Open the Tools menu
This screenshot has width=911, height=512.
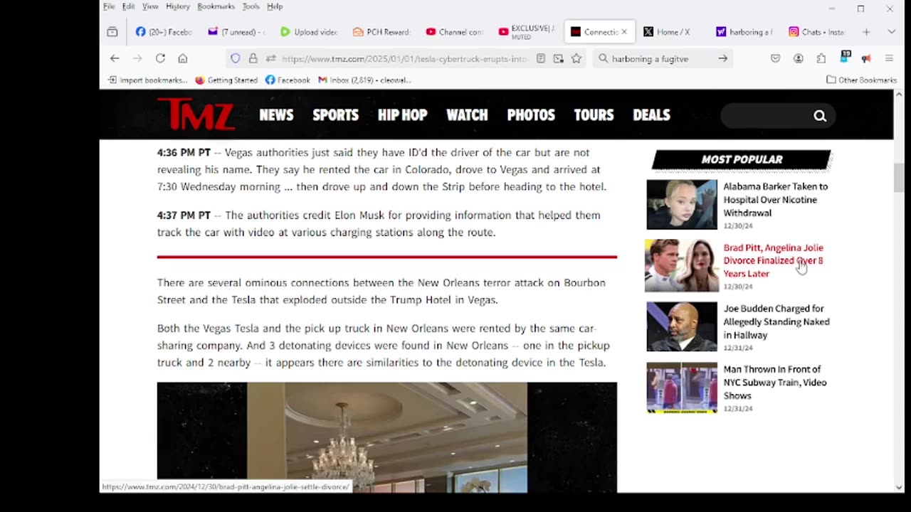pos(251,6)
